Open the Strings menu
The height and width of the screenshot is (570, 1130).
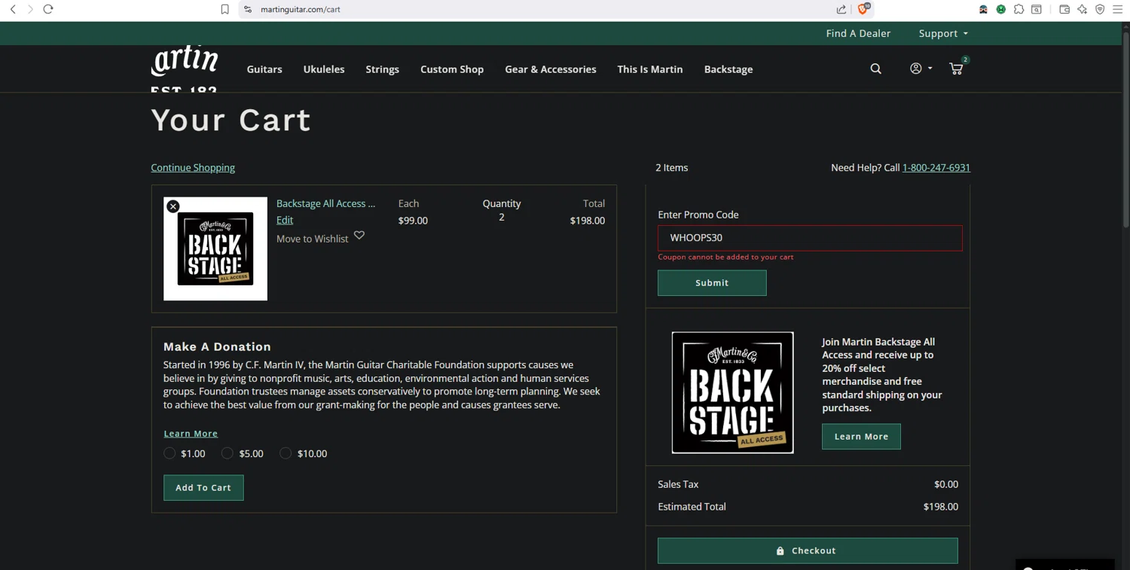point(383,69)
